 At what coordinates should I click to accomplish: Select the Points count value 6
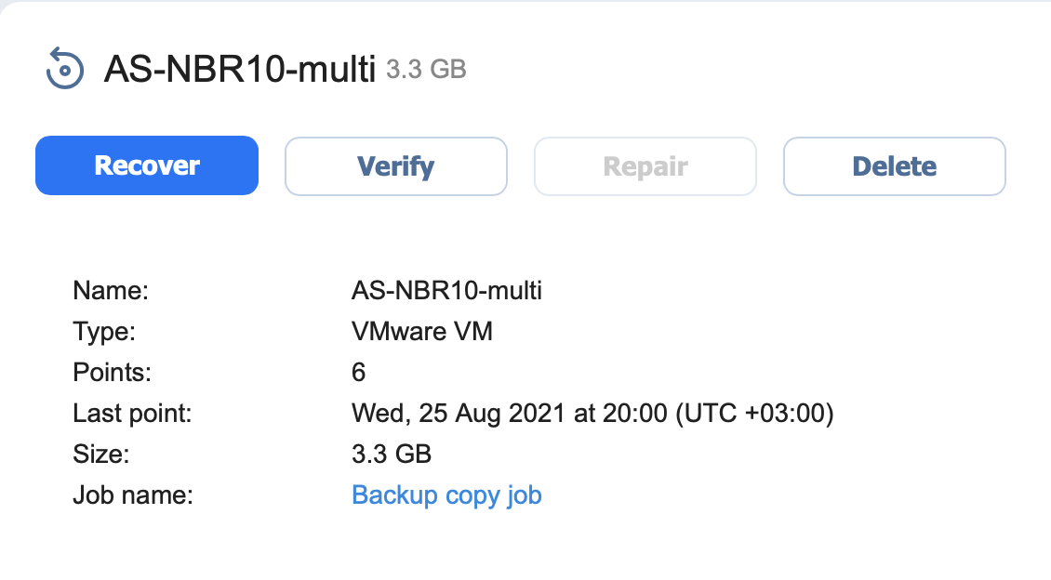coord(359,373)
